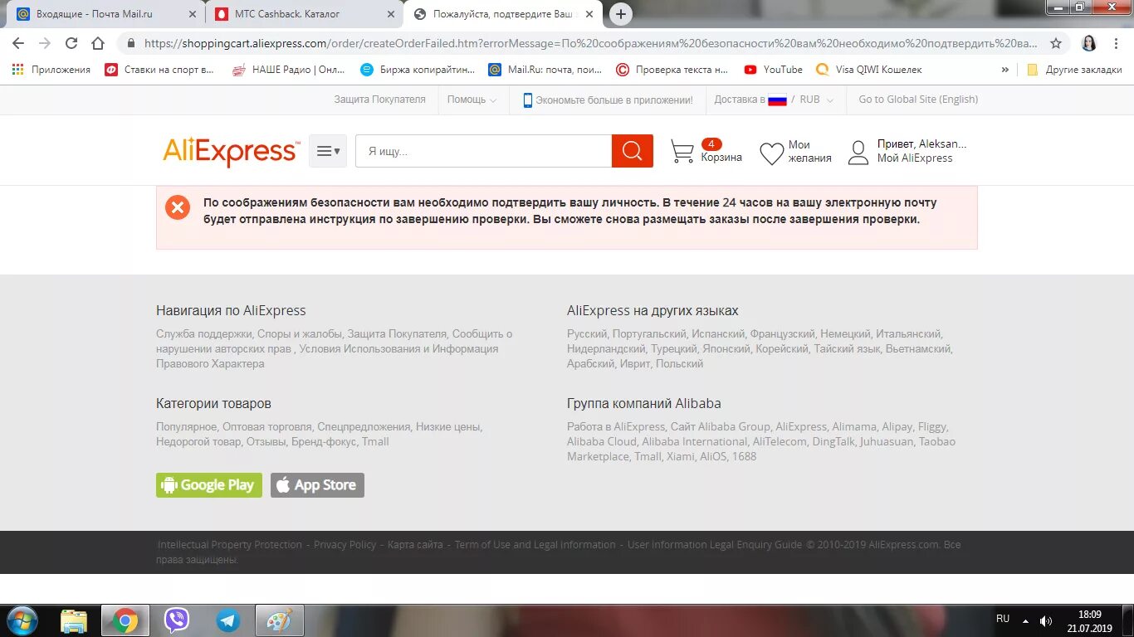Show hidden tray icons arrow
The width and height of the screenshot is (1134, 637).
pos(1025,620)
